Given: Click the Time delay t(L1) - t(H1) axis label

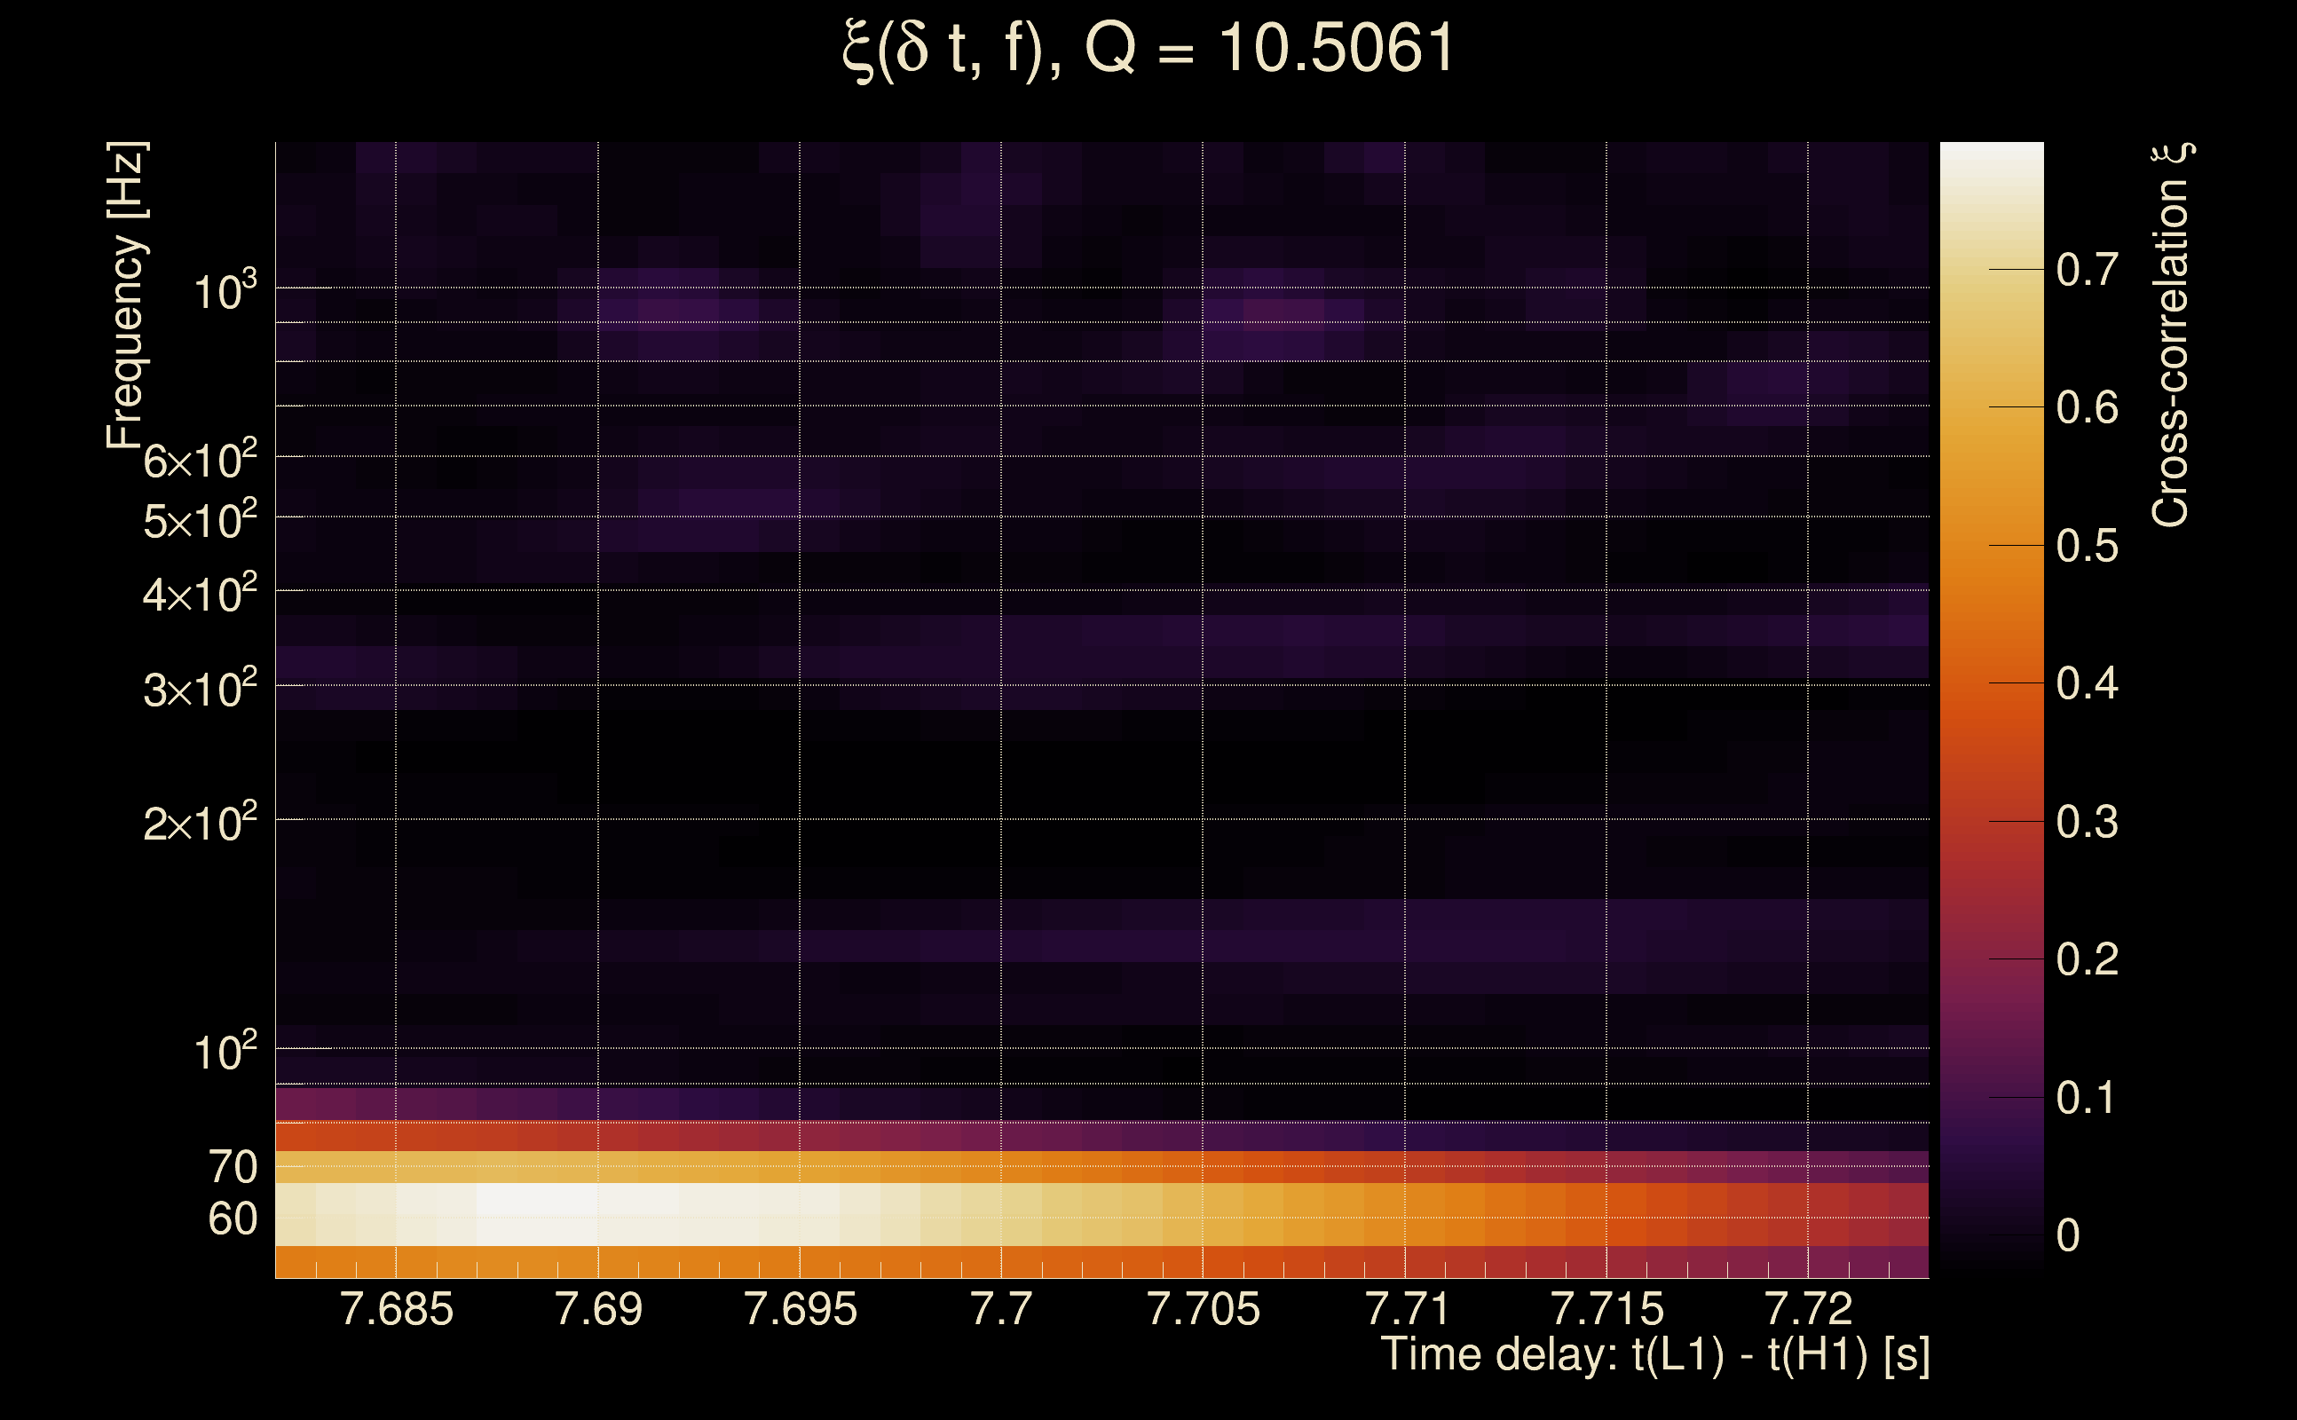Looking at the screenshot, I should pos(1654,1355).
